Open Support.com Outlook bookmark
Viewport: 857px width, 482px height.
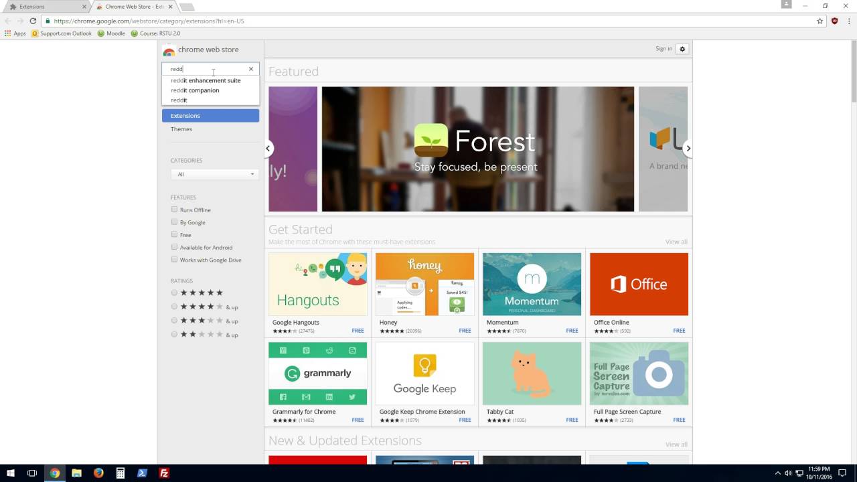62,33
